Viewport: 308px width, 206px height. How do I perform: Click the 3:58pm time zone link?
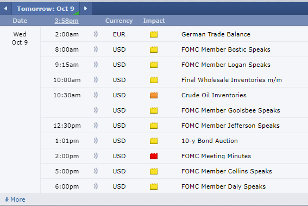tap(67, 21)
